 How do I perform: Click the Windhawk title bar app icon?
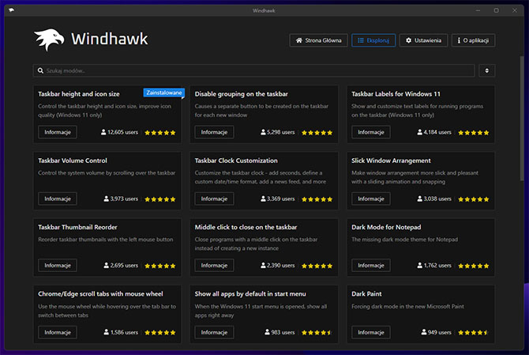click(x=12, y=10)
